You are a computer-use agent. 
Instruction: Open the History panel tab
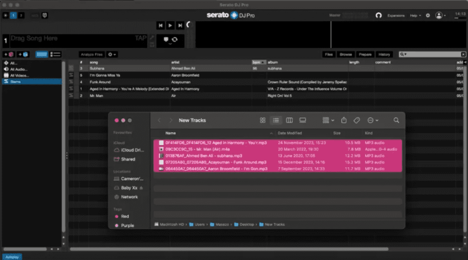(x=384, y=54)
